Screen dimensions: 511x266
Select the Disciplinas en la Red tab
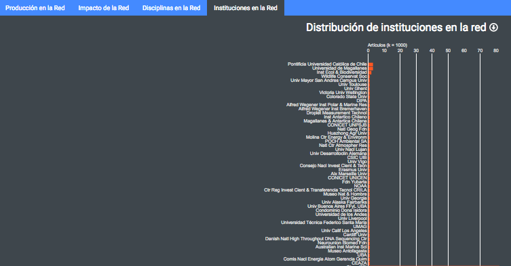pos(172,8)
